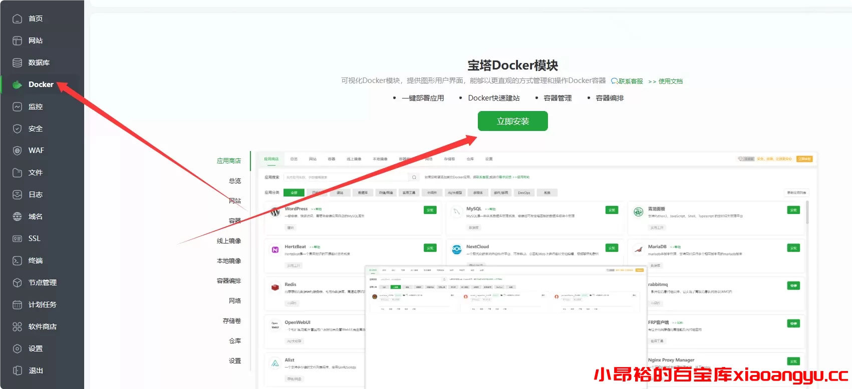Select 本地镜像 in the preview side list
This screenshot has height=389, width=852.
229,261
